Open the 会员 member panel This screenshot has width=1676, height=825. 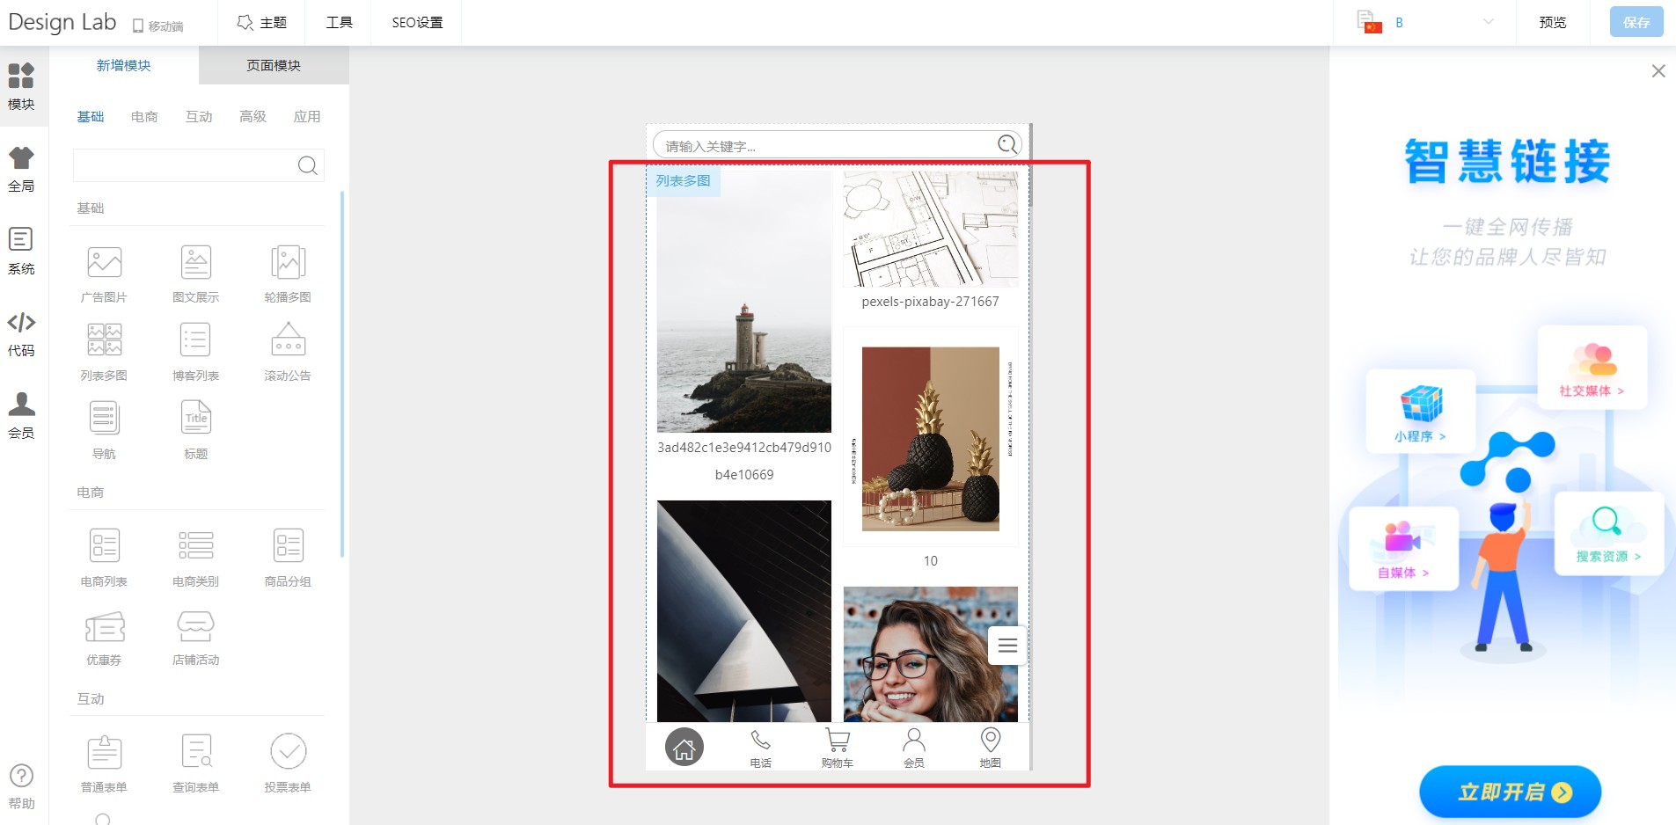click(21, 415)
